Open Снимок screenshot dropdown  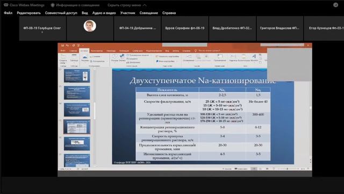point(96,57)
